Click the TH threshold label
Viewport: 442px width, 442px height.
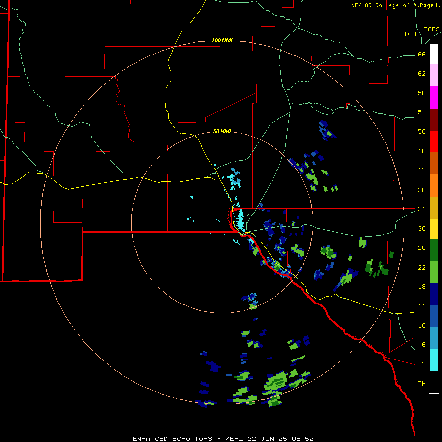422,384
